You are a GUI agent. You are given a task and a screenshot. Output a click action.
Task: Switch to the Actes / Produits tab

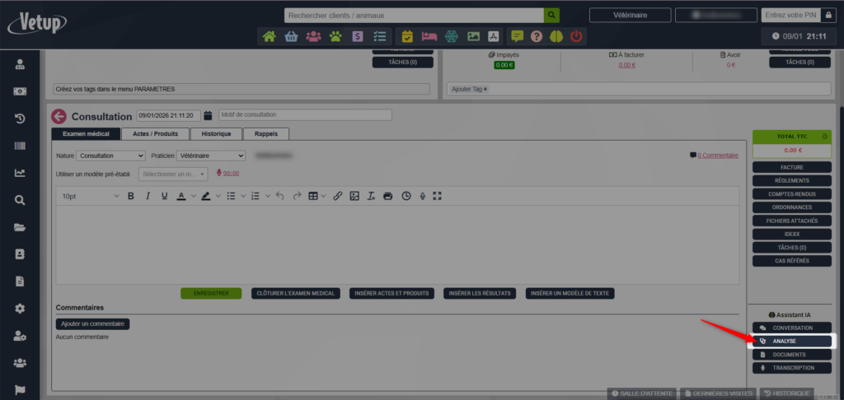click(x=155, y=133)
